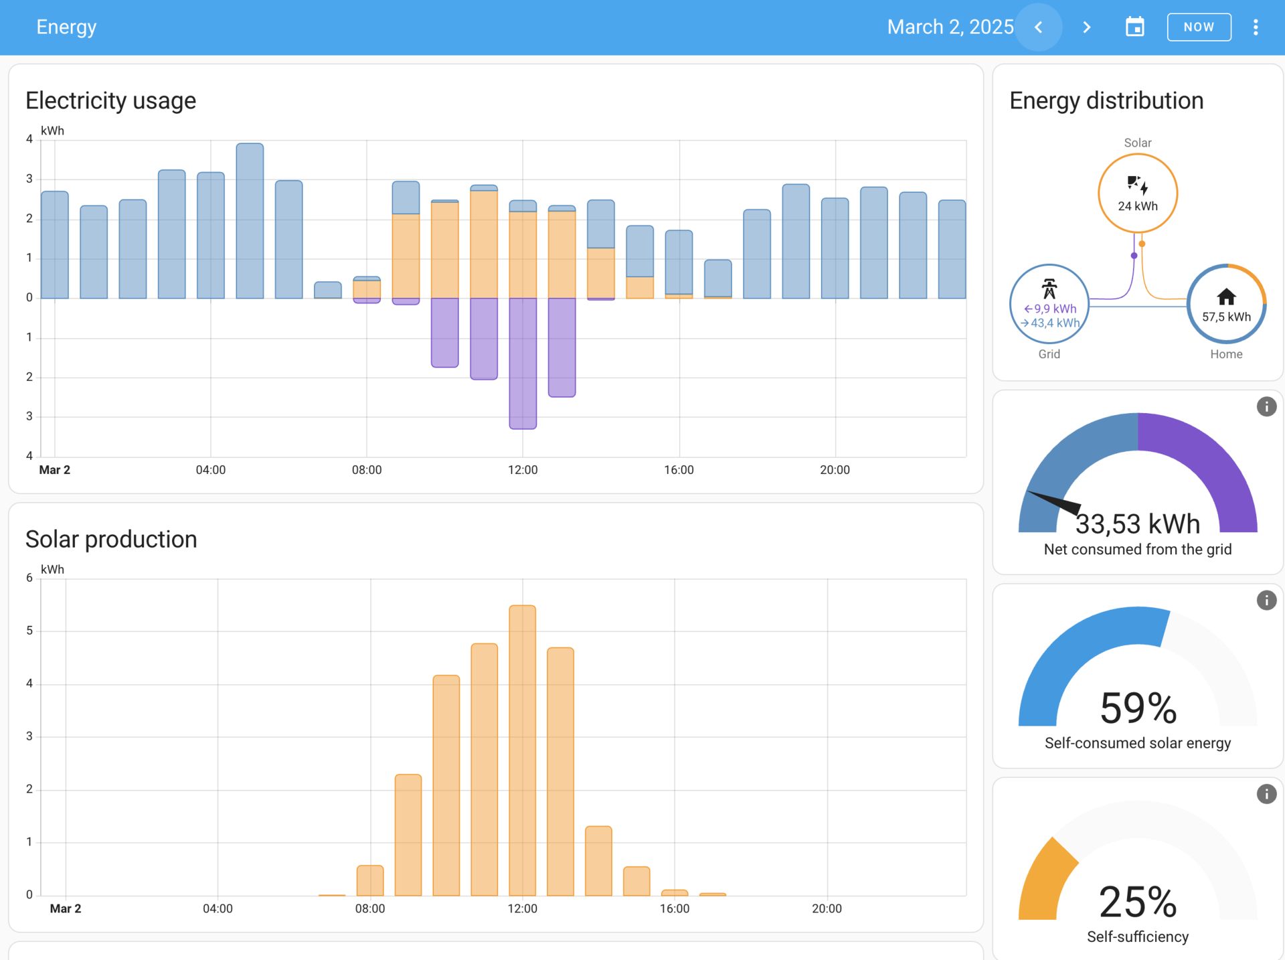
Task: Click the Energy distribution heading
Action: [1106, 100]
